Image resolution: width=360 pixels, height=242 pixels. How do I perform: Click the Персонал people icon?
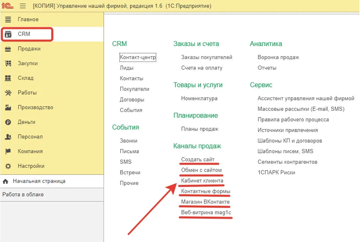pyautogui.click(x=8, y=137)
